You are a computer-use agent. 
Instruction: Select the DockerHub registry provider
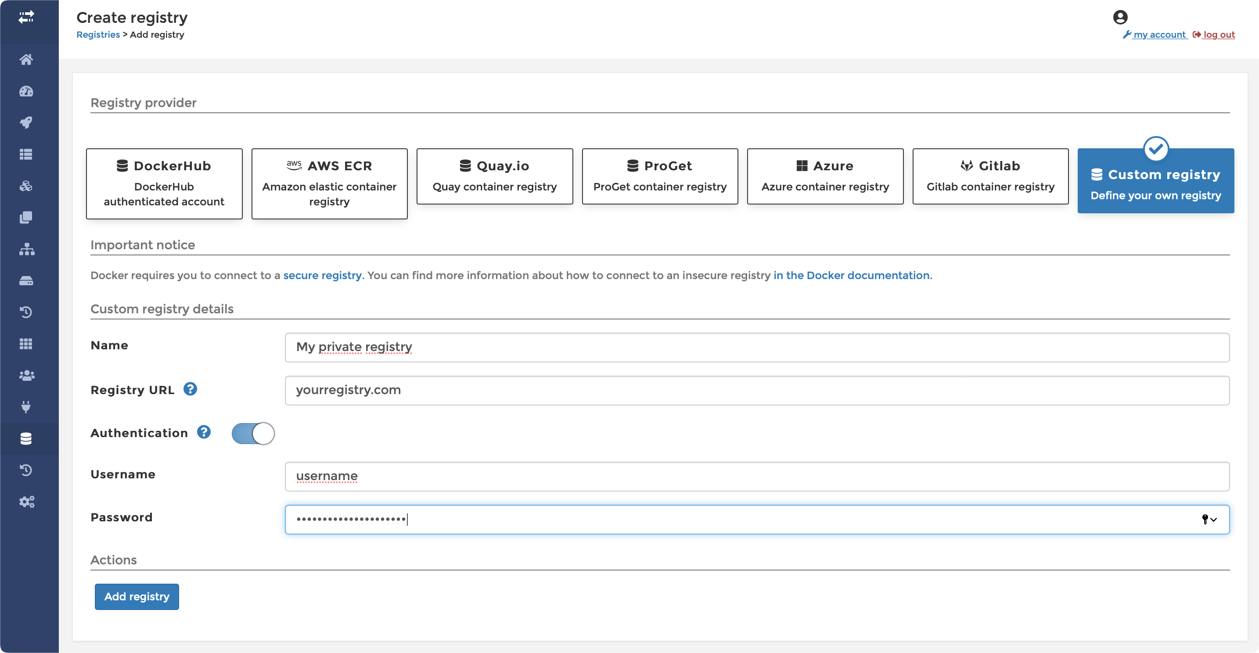pos(164,183)
